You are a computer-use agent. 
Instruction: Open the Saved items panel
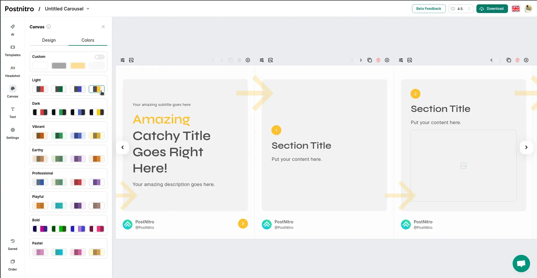click(12, 244)
